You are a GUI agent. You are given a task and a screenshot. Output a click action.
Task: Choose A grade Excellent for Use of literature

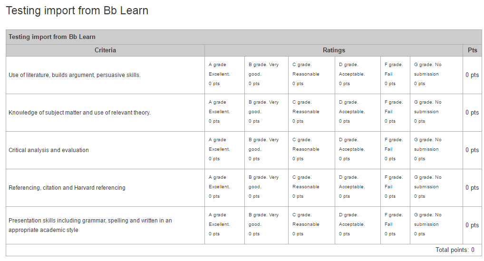[225, 75]
